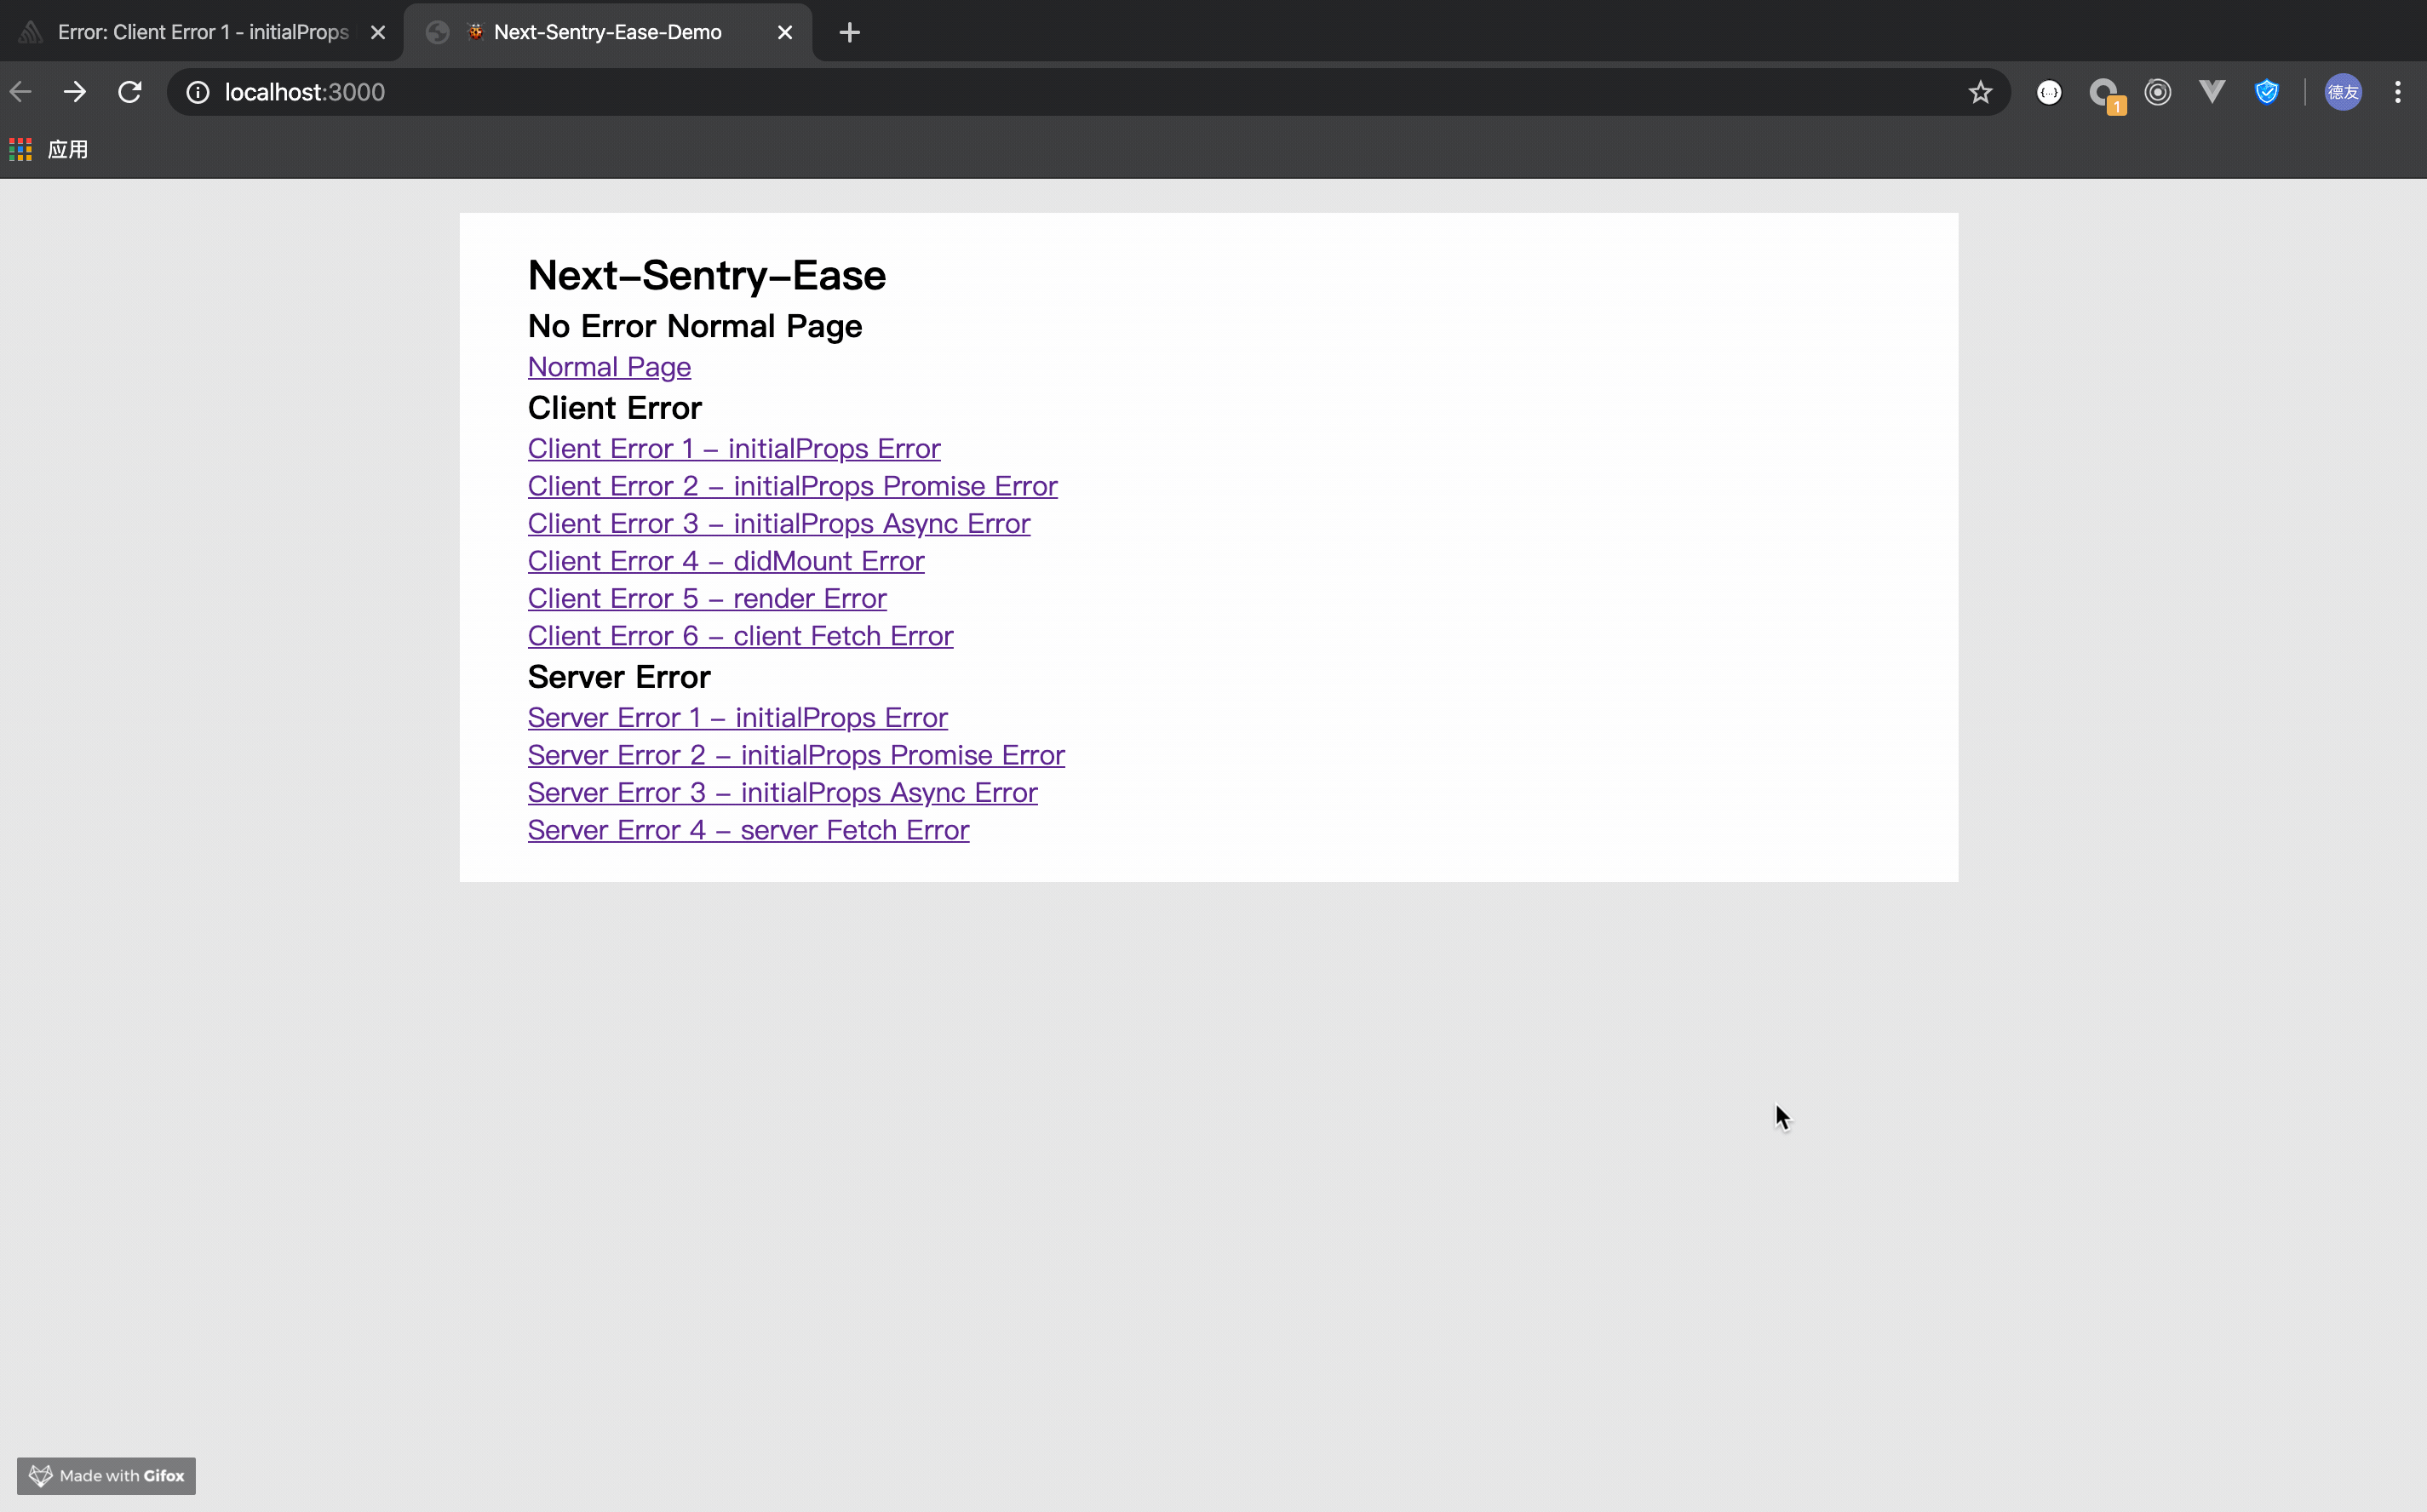Click the blue shield extension icon
Screen dimensions: 2427x1512
[x=2266, y=92]
